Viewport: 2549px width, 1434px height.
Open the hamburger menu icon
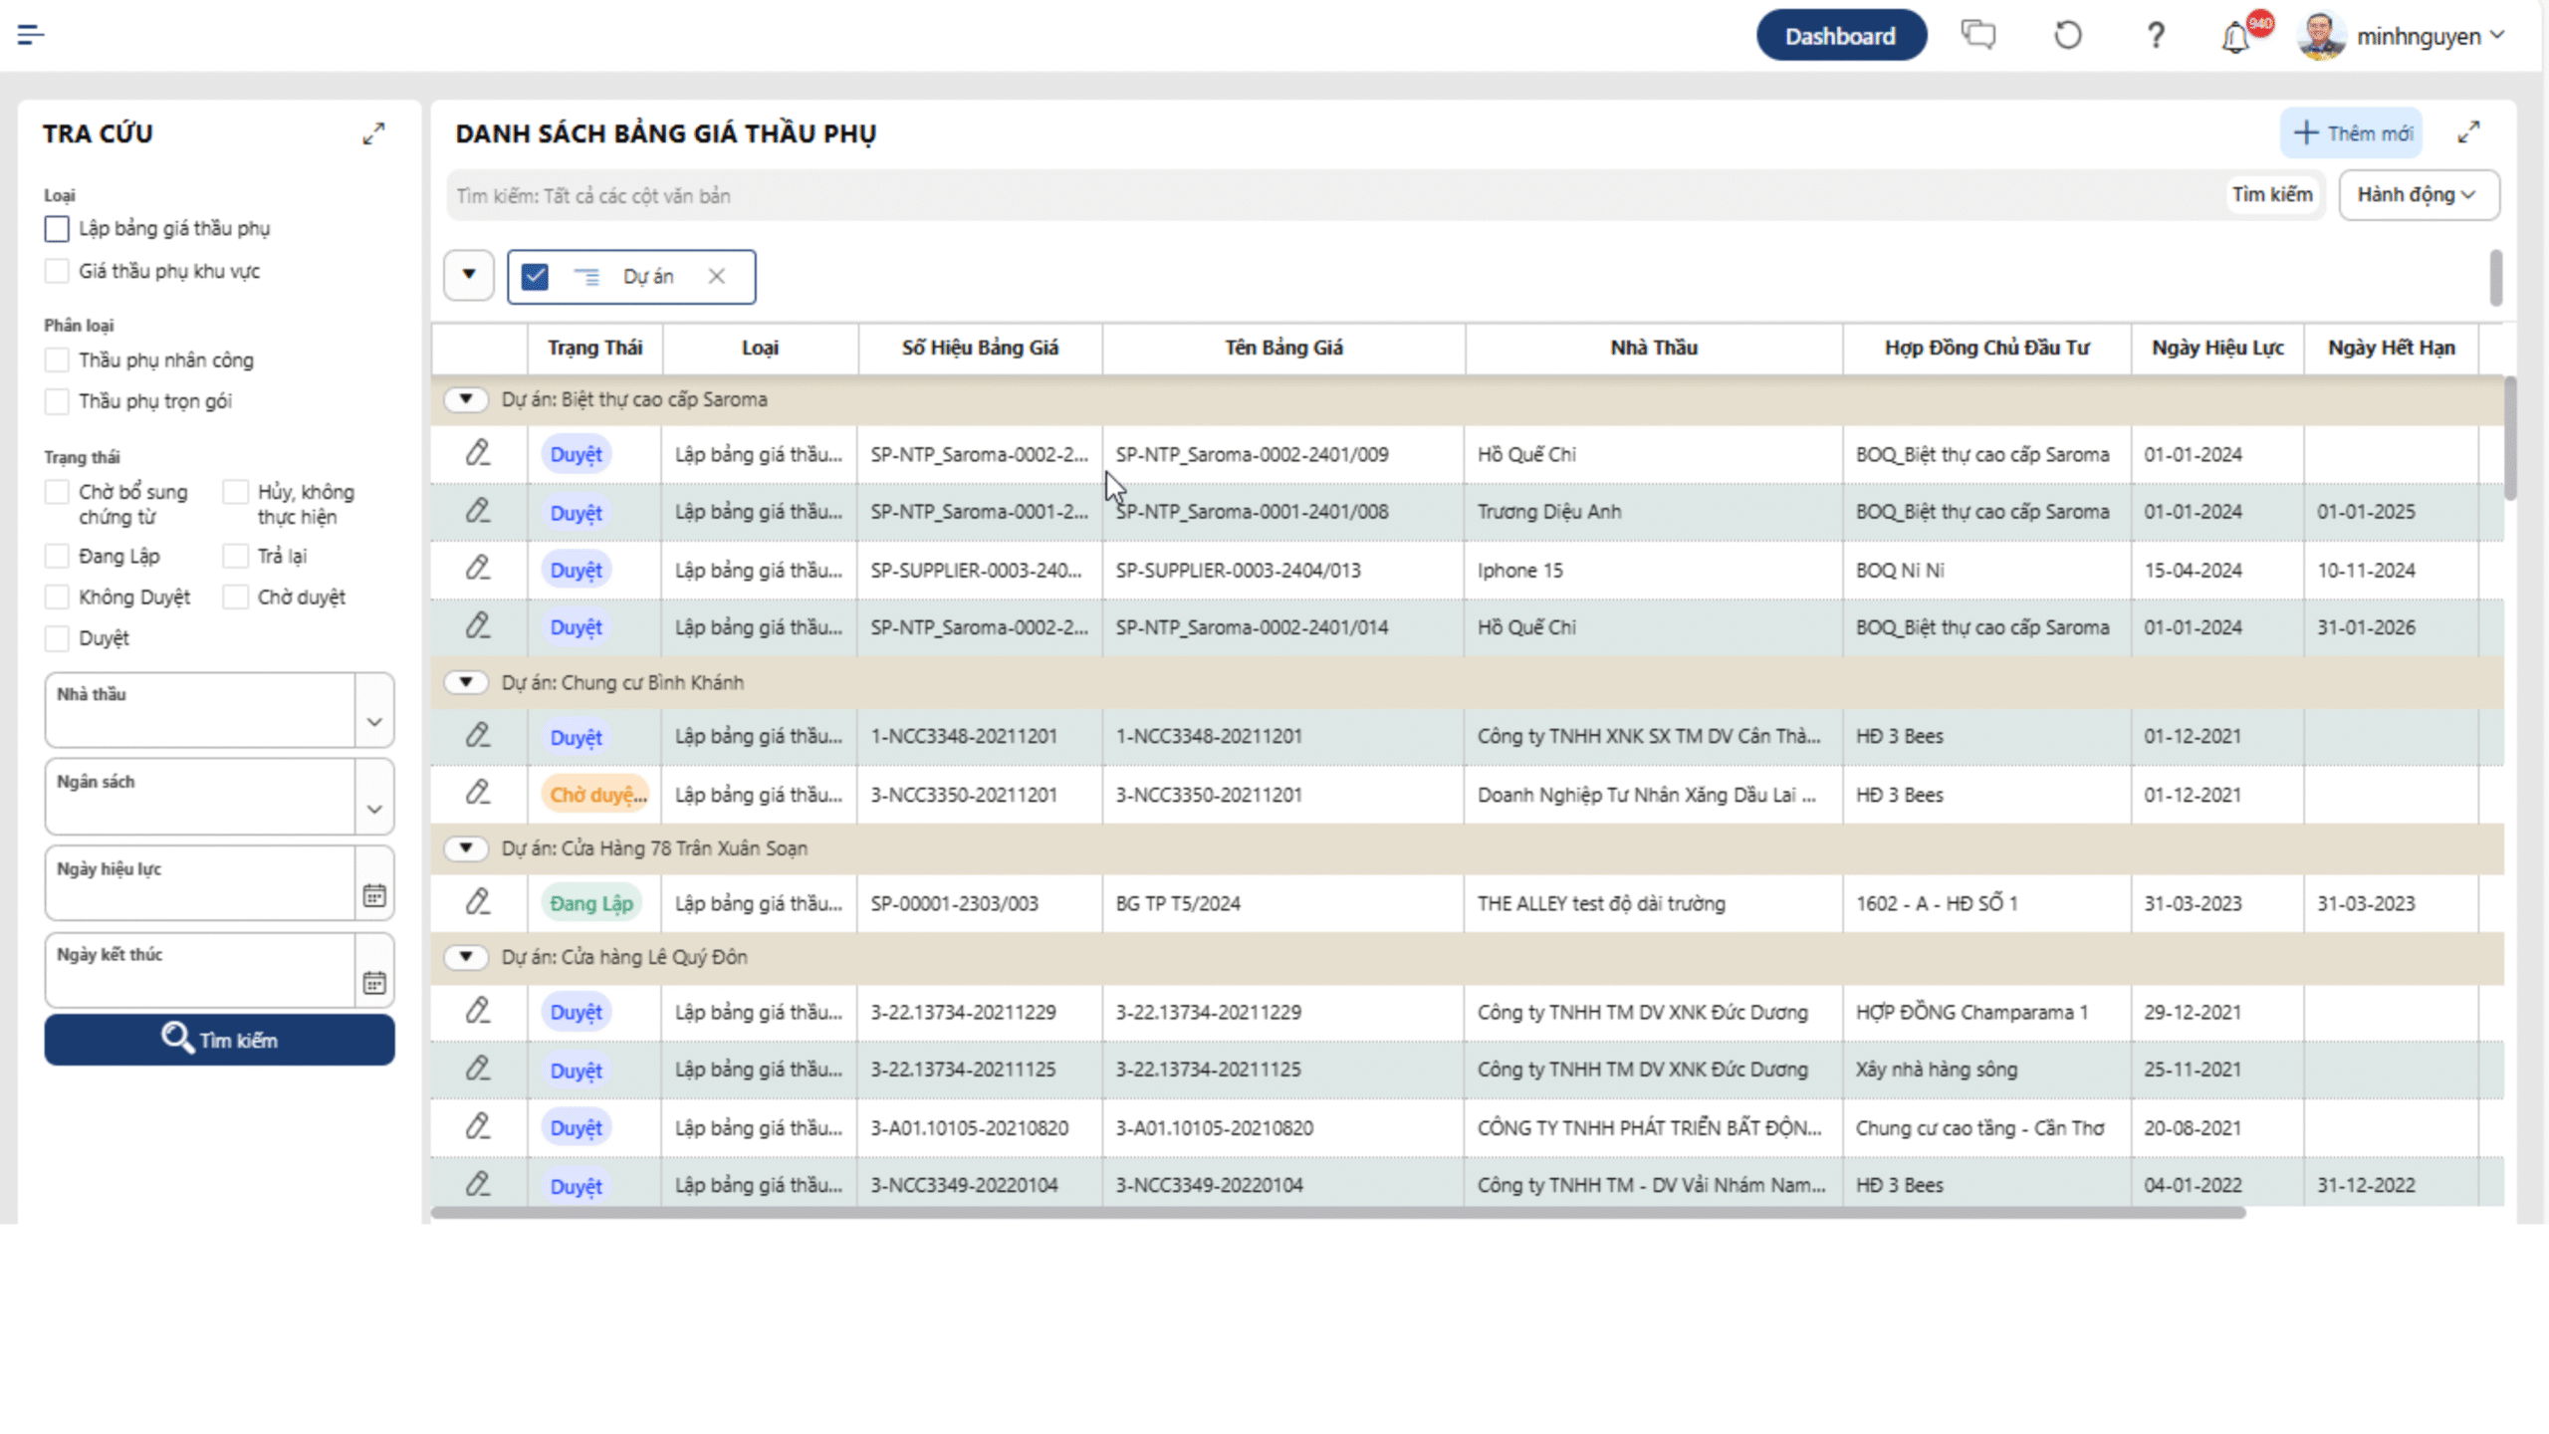pos(31,36)
